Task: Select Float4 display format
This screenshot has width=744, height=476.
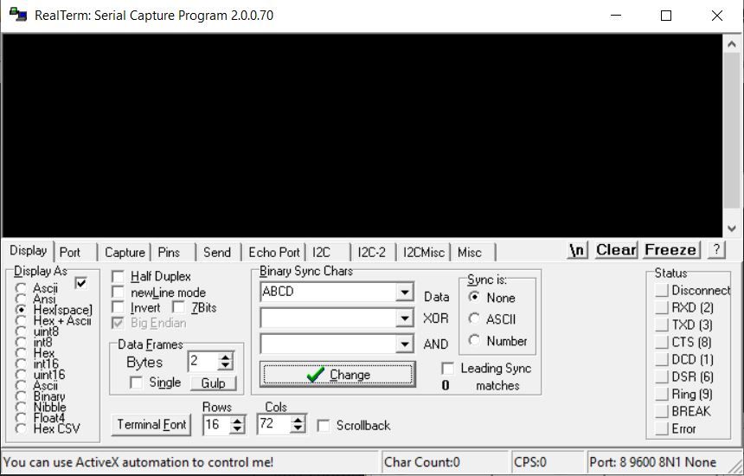Action: 21,418
